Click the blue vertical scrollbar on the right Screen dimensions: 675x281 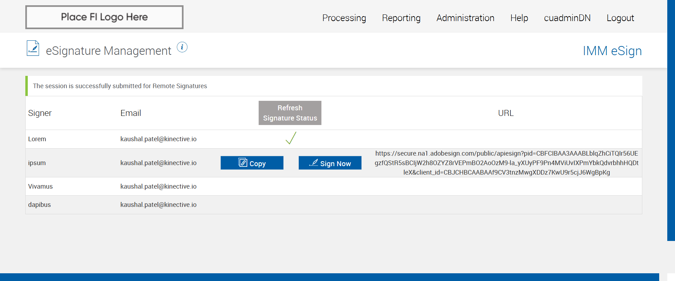coord(671,120)
